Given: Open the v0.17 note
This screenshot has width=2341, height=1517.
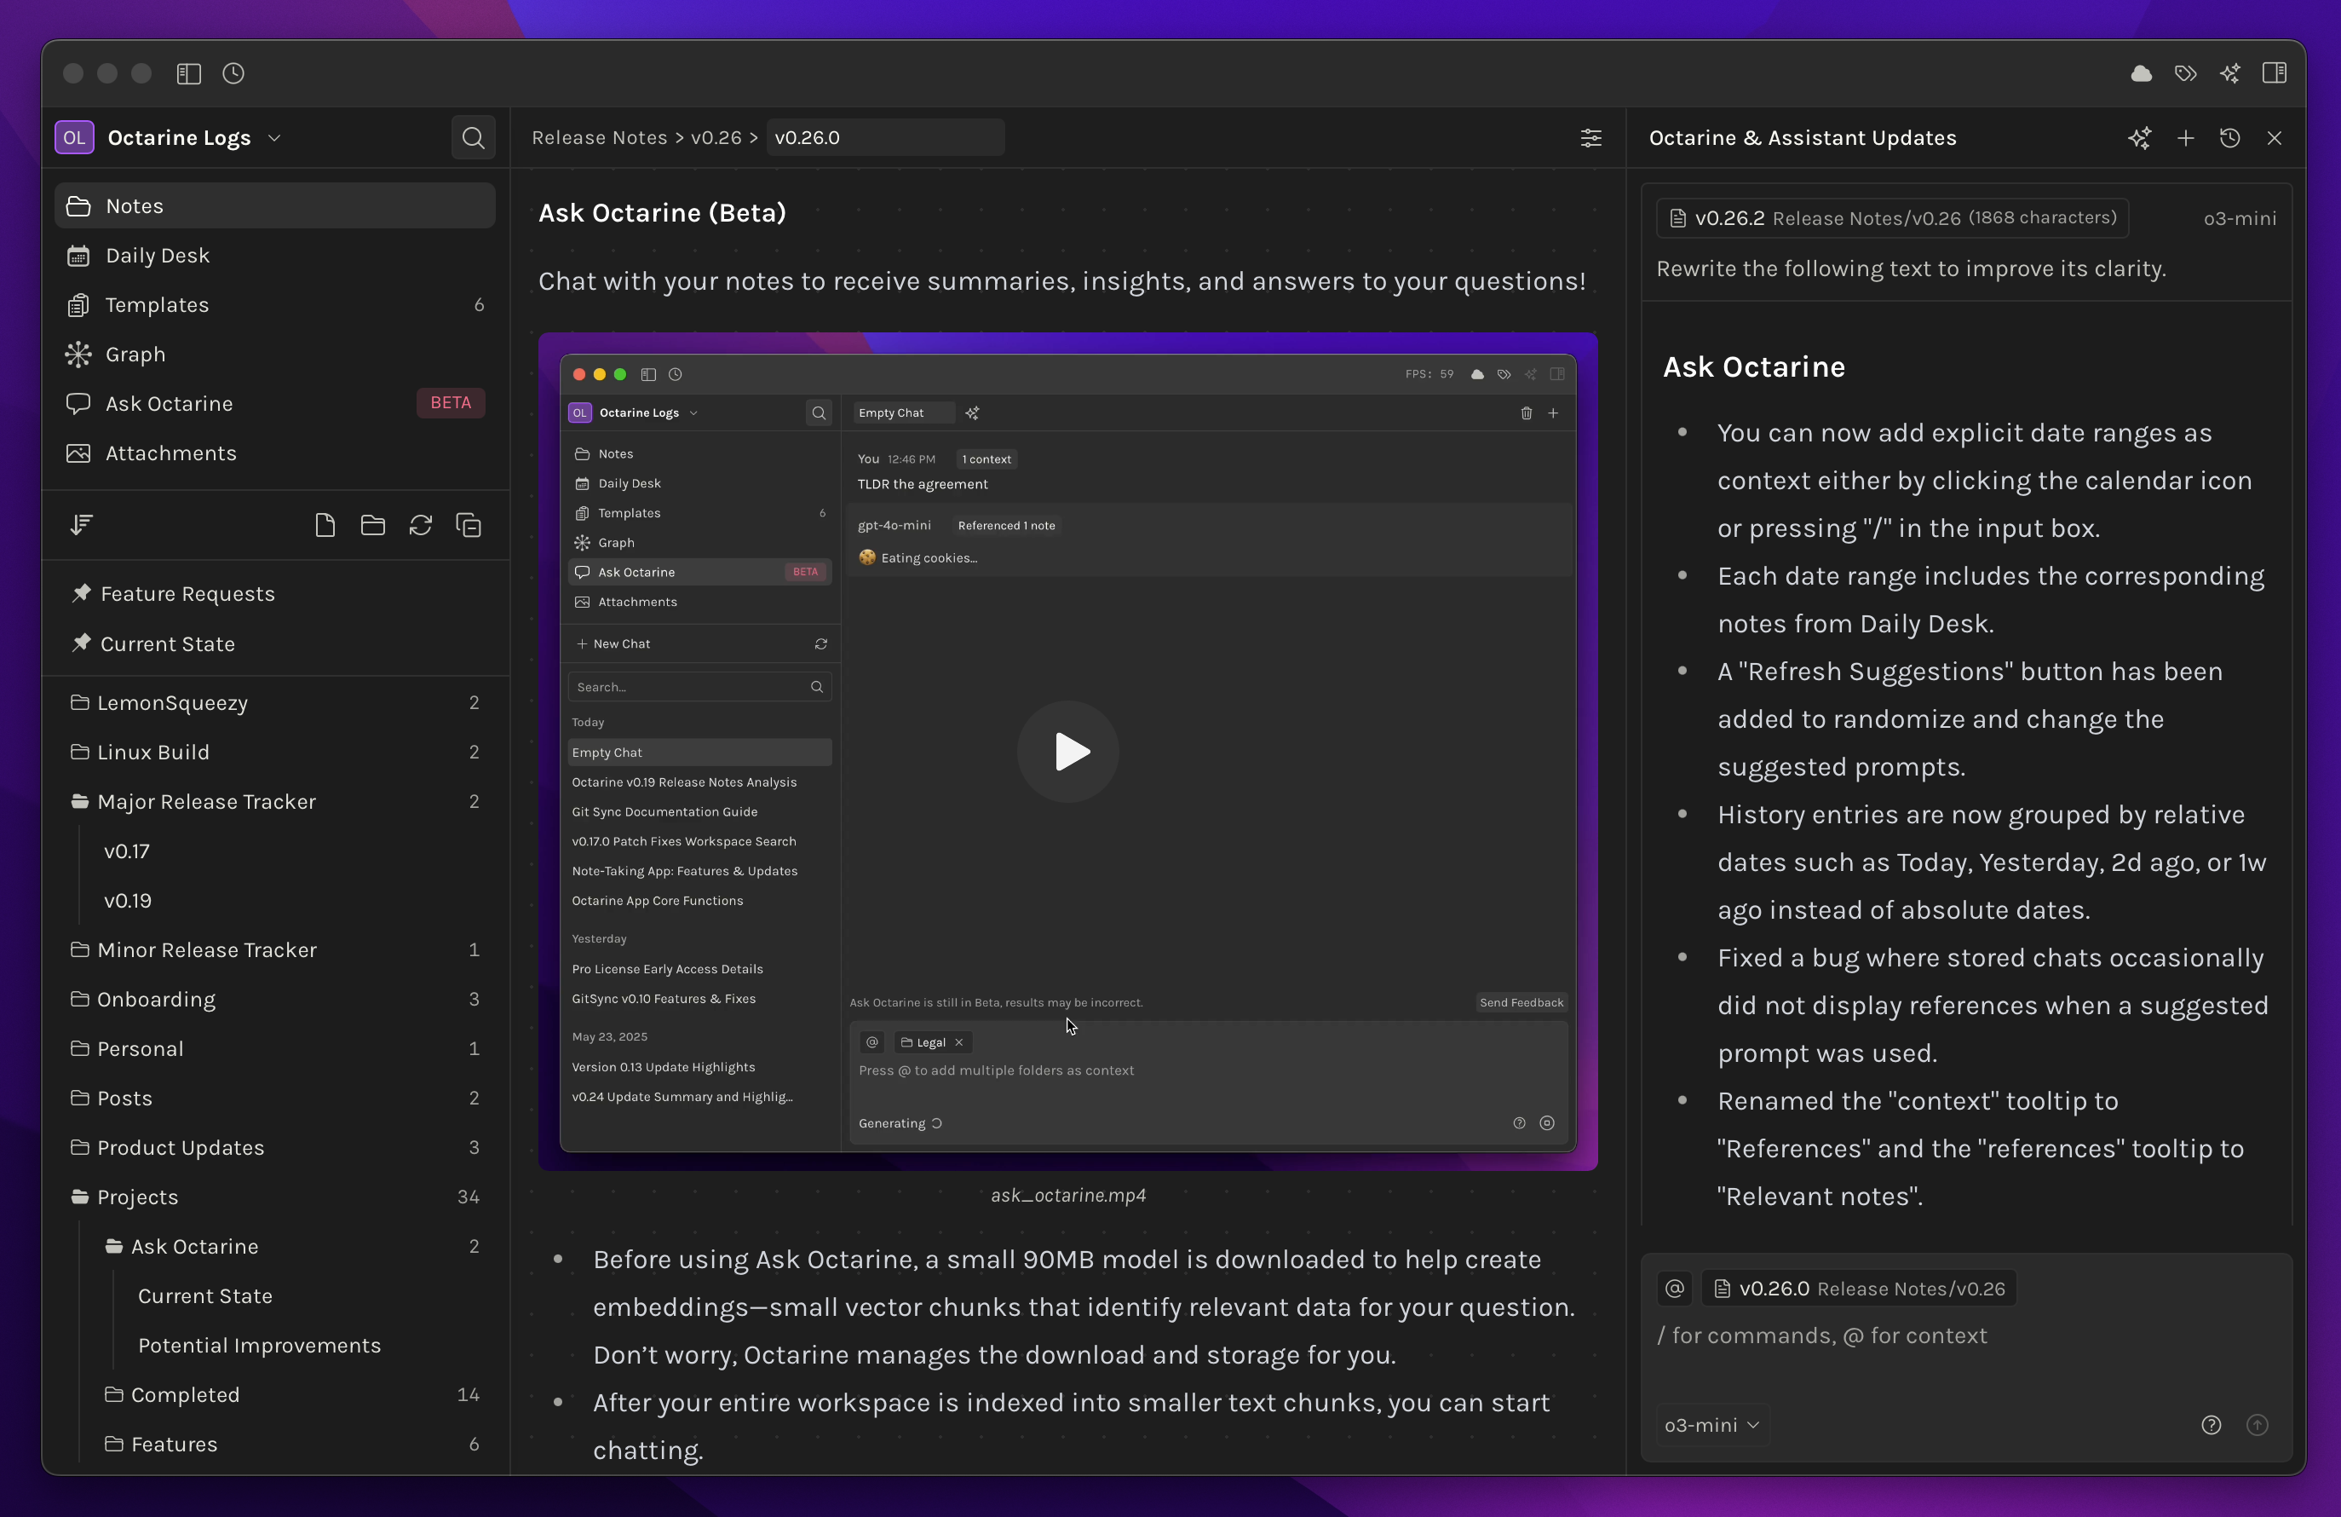Looking at the screenshot, I should click(127, 852).
